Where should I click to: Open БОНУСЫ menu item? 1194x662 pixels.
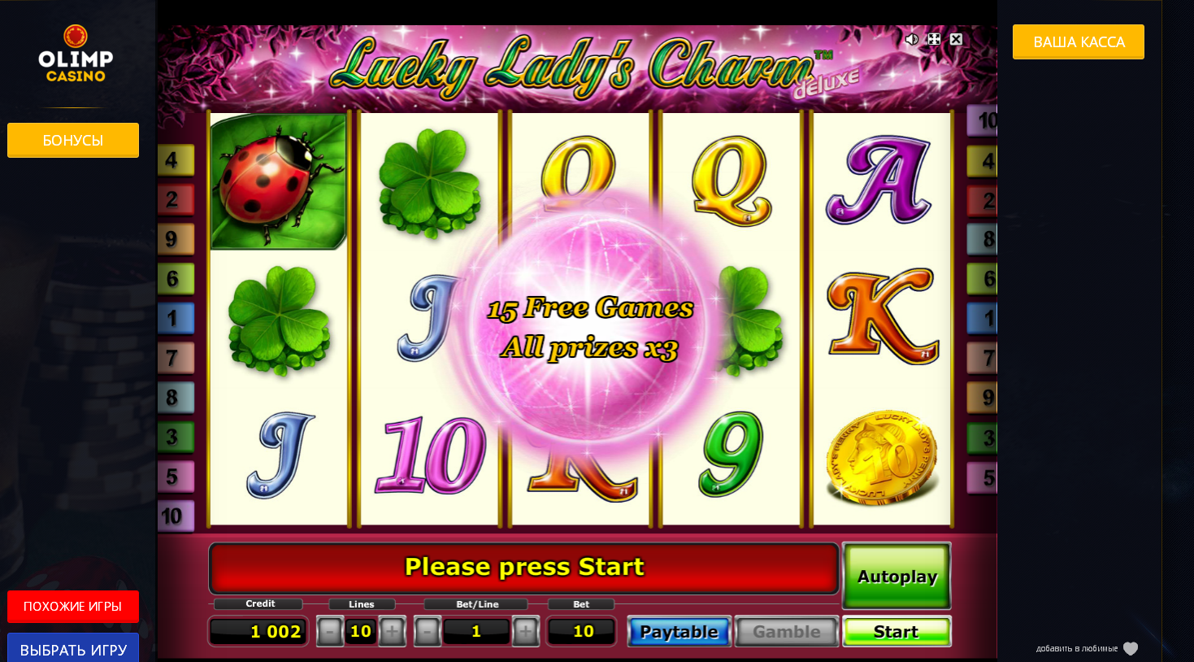73,140
